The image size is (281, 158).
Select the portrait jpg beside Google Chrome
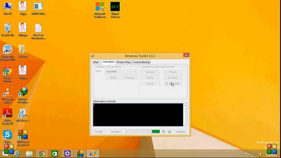pos(23,72)
